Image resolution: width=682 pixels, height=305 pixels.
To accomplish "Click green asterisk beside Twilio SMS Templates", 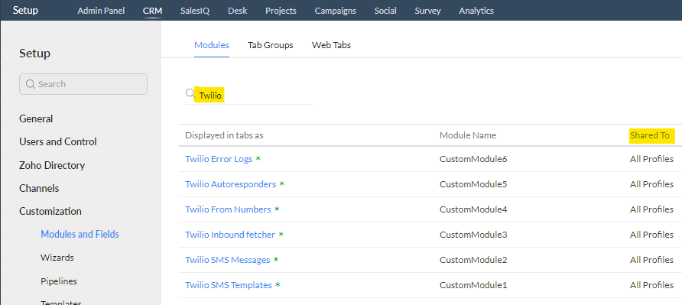I will pyautogui.click(x=278, y=285).
